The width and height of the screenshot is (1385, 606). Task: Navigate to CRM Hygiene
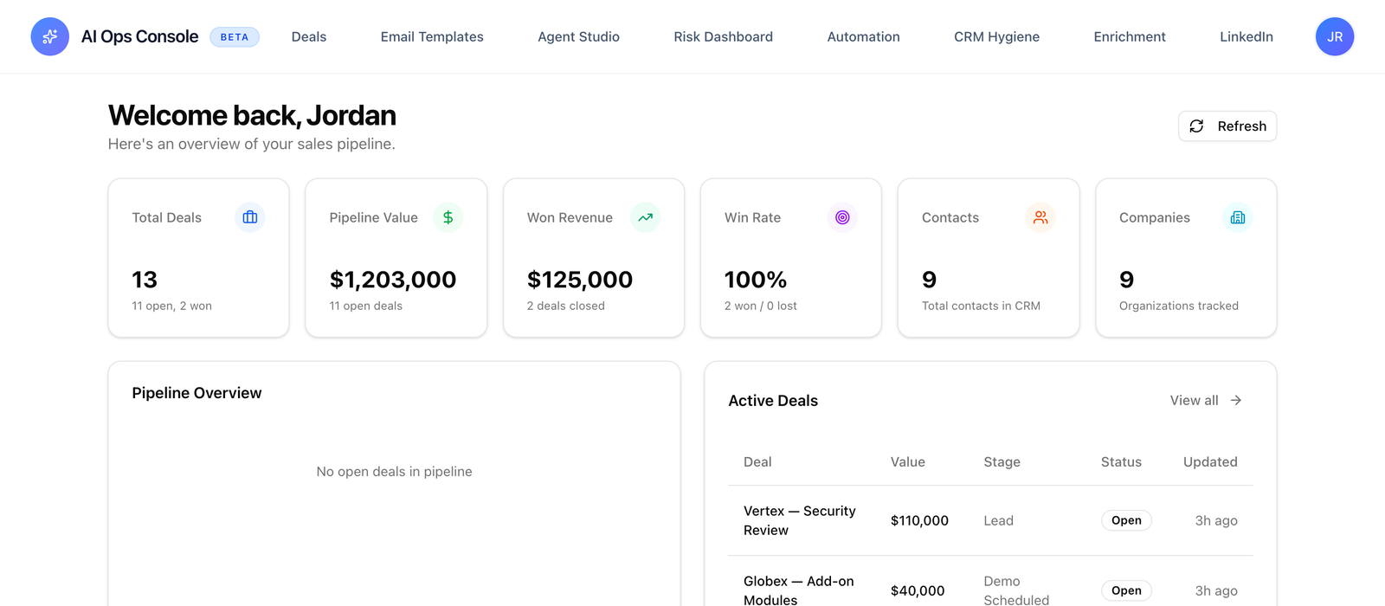[996, 36]
